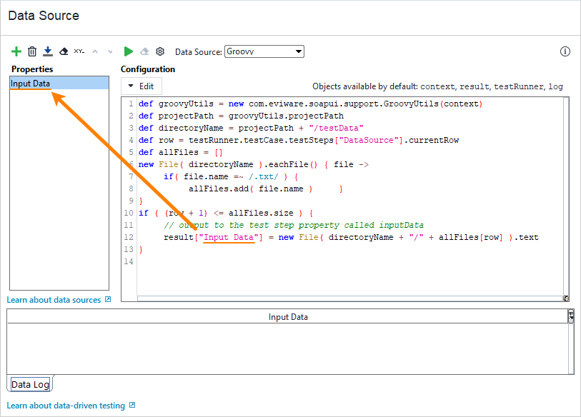Click the XY- rename icon in toolbar
581x417 pixels.
click(x=79, y=51)
